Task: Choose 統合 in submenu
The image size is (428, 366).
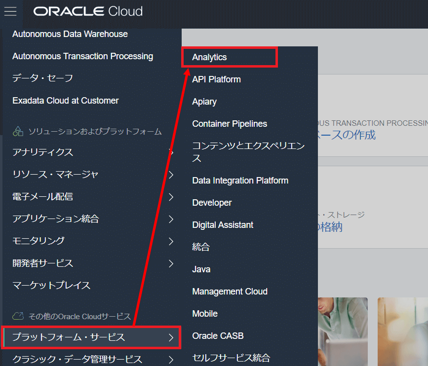Action: (x=201, y=247)
